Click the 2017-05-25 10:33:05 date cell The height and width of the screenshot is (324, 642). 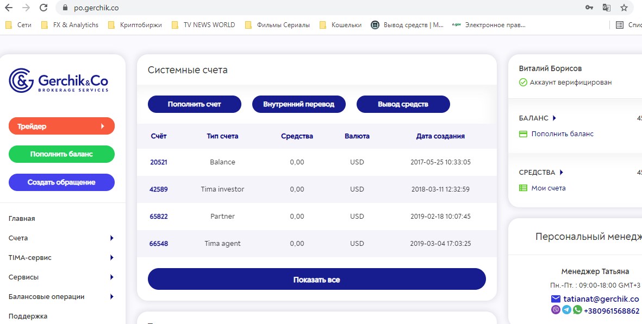tap(440, 162)
